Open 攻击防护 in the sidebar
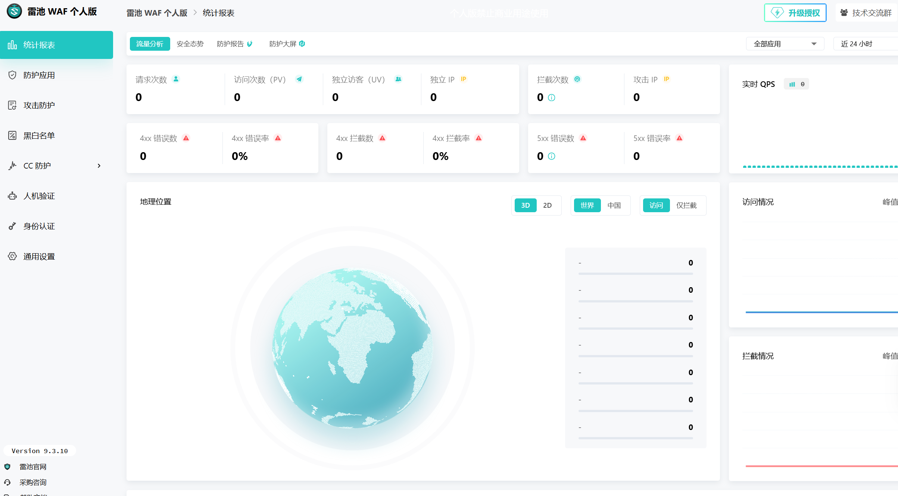Screen dimensions: 898x496 click(x=56, y=105)
